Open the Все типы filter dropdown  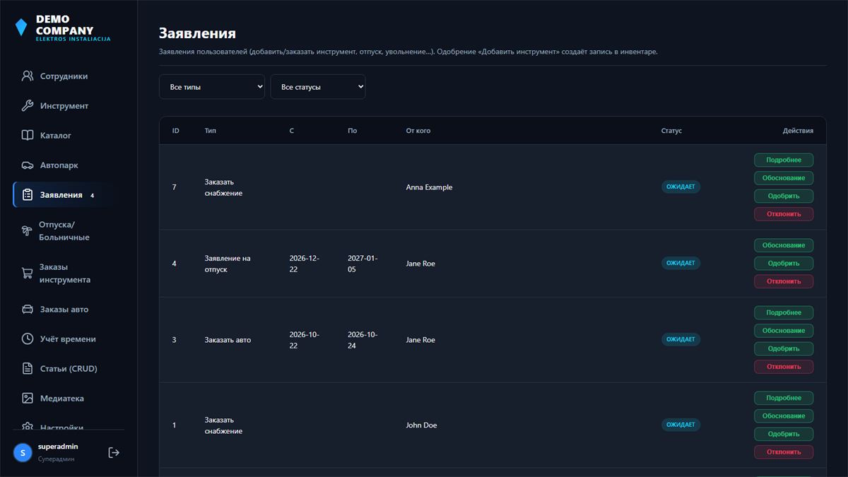212,87
